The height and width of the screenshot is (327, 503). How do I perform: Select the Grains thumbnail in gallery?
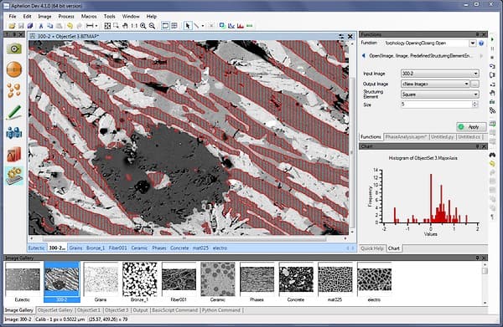[x=101, y=282]
